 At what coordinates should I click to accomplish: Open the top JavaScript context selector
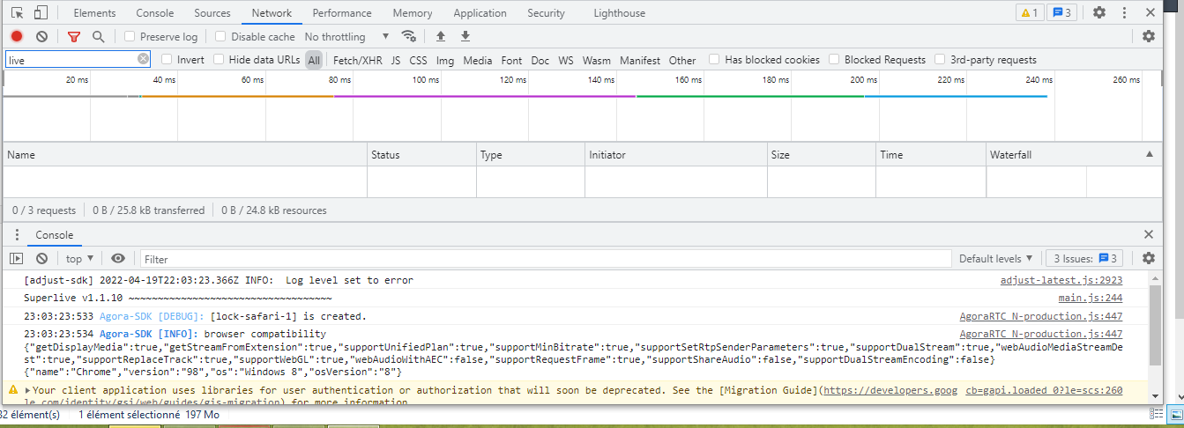[79, 259]
